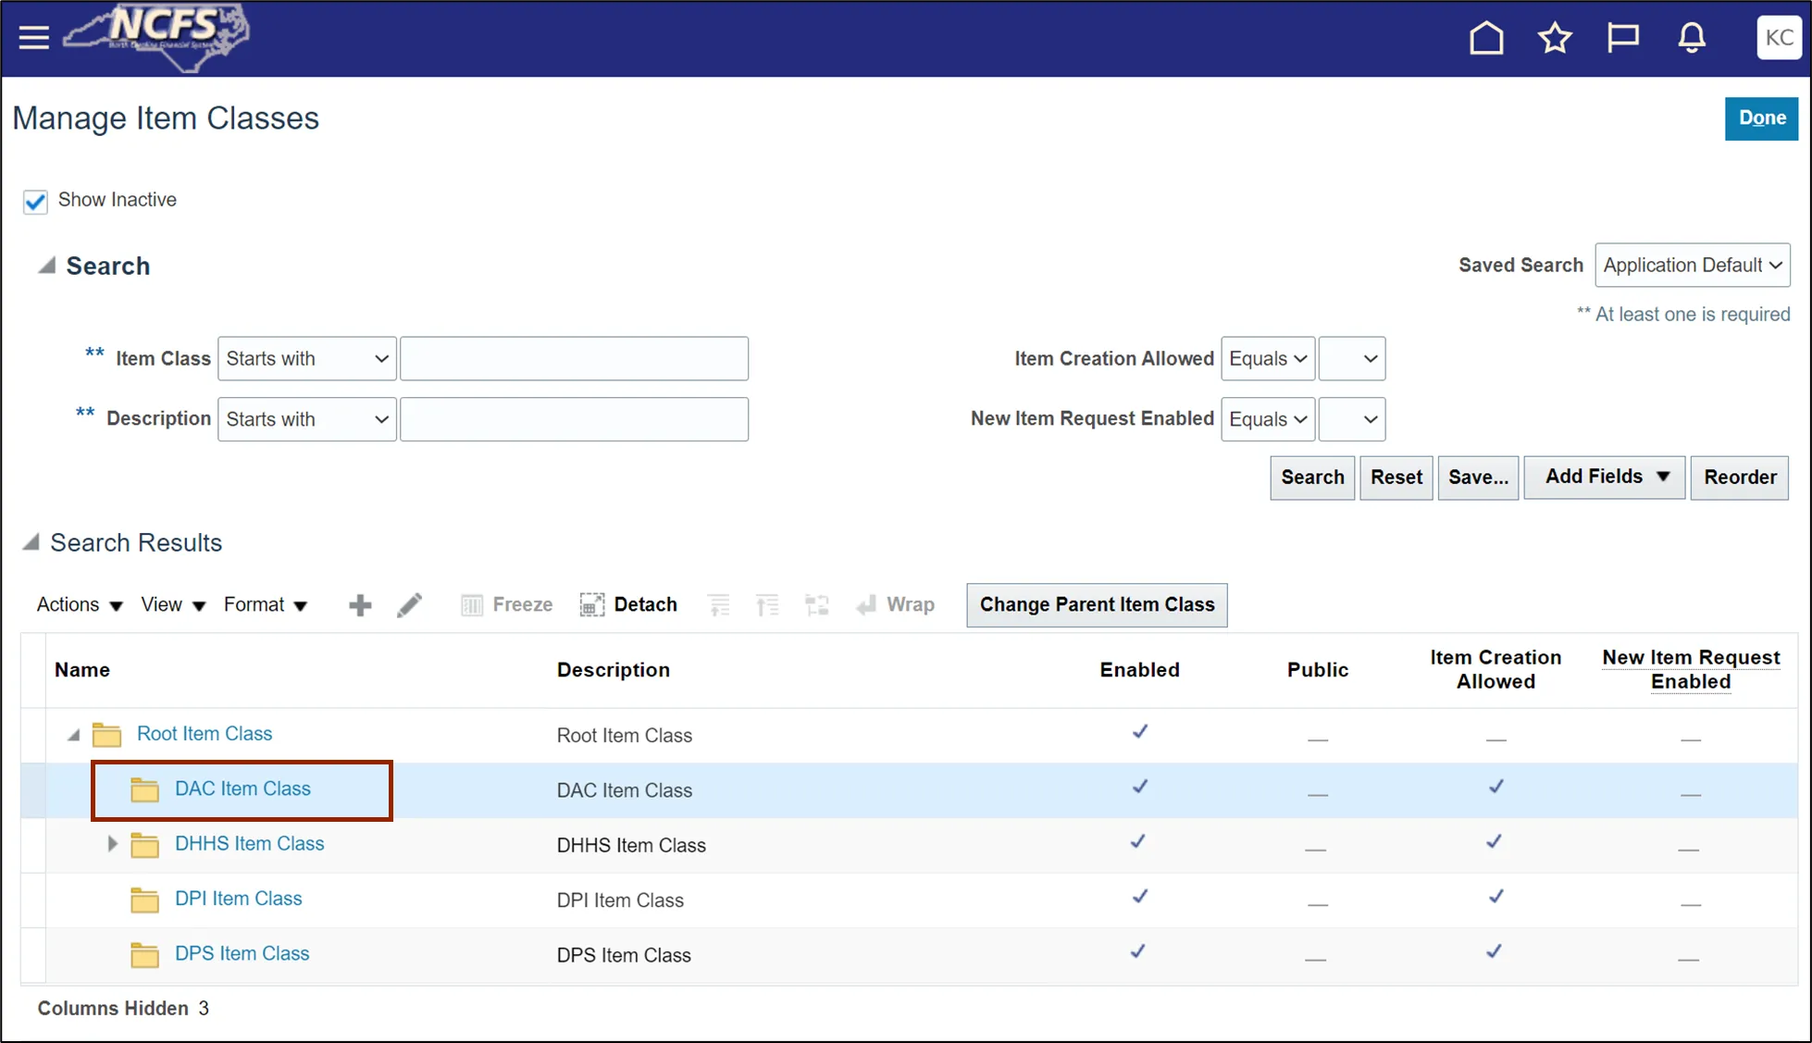Click the Detach table button
This screenshot has width=1812, height=1043.
[628, 605]
